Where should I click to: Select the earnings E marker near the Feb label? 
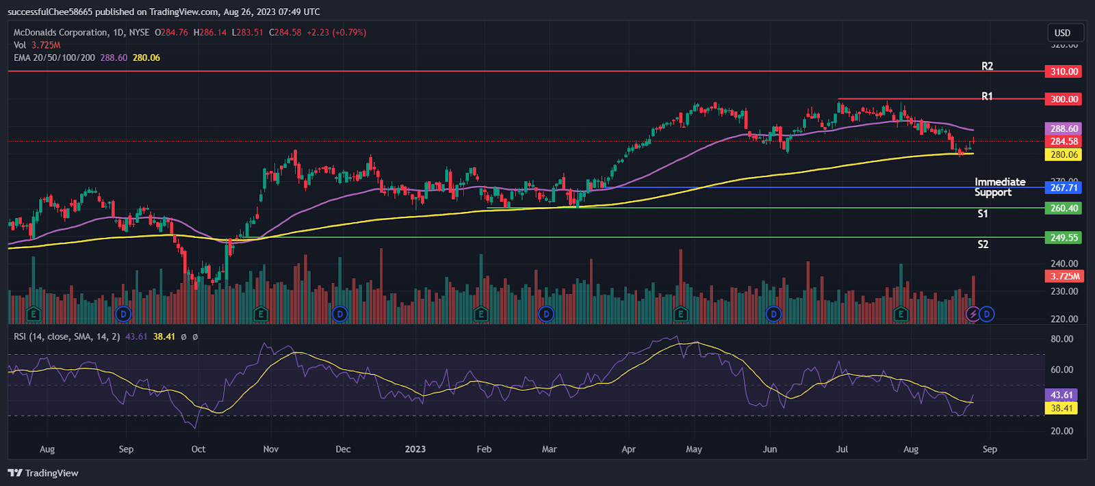click(481, 314)
